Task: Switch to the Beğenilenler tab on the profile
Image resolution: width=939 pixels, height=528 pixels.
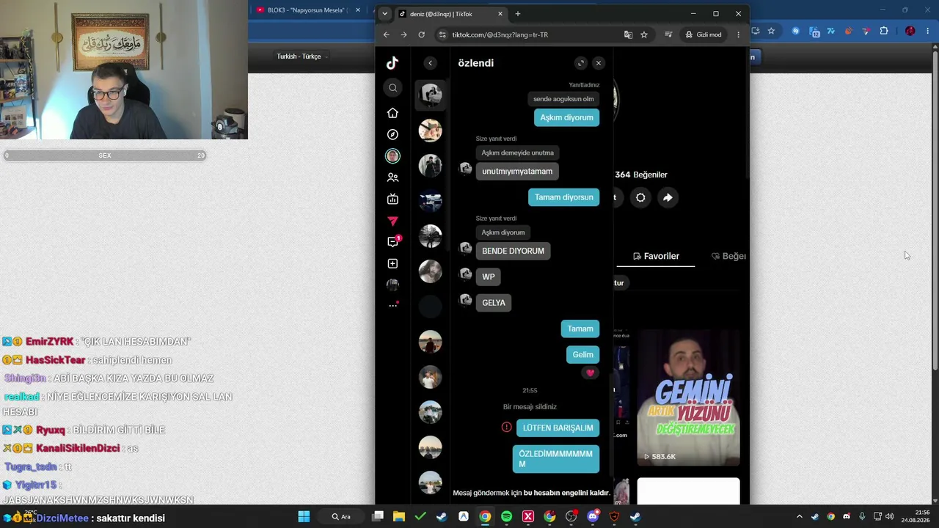Action: 728,256
